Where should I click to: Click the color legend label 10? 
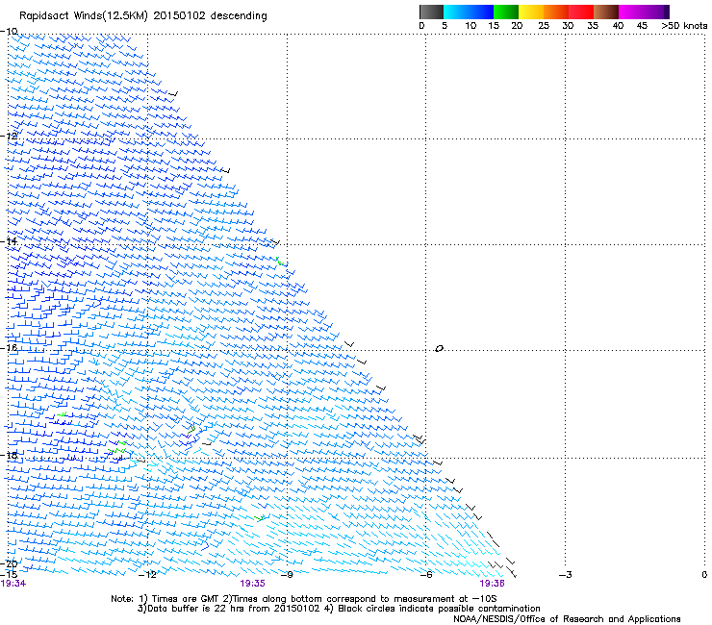click(x=470, y=26)
